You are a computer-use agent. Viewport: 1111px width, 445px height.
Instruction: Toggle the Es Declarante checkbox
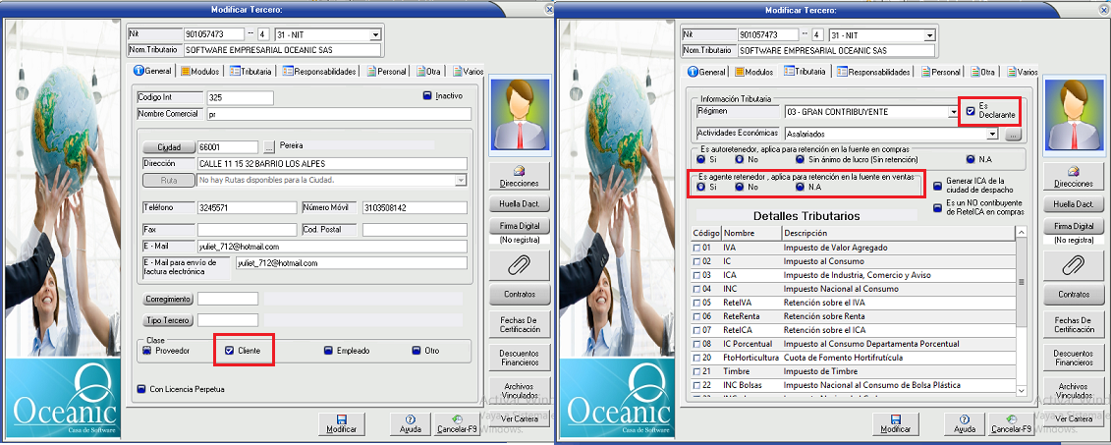pyautogui.click(x=971, y=110)
